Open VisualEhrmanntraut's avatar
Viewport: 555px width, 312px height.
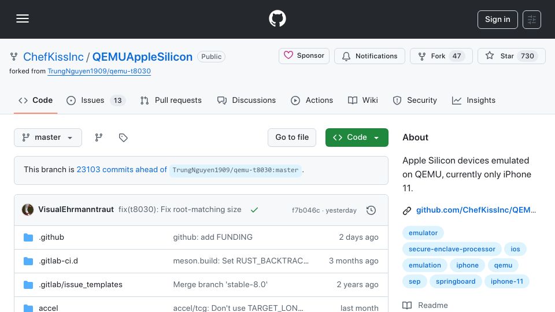coord(28,210)
